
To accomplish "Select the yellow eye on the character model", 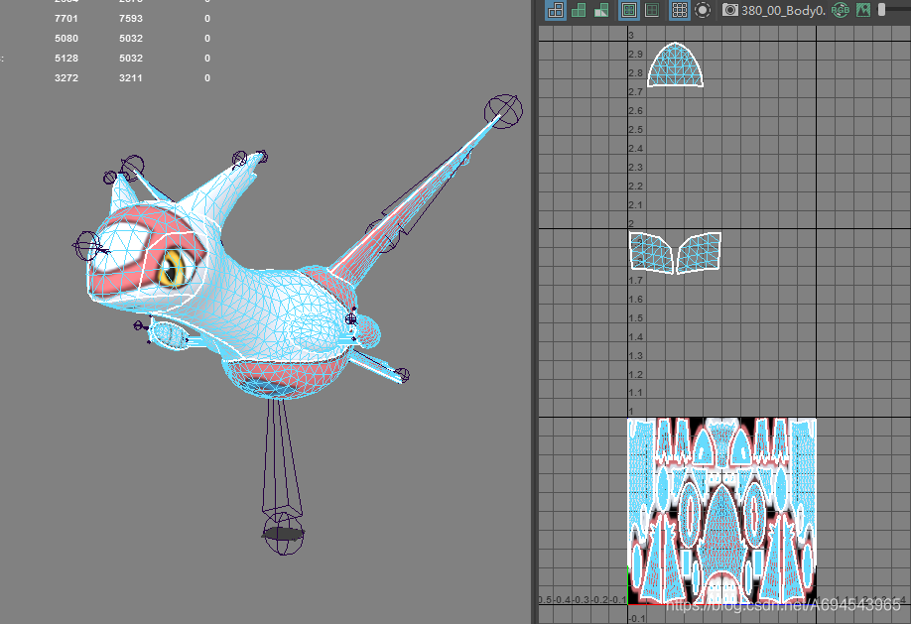I will point(173,269).
